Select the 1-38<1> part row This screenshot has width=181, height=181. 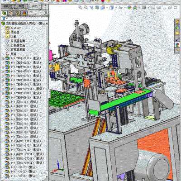point(21,167)
